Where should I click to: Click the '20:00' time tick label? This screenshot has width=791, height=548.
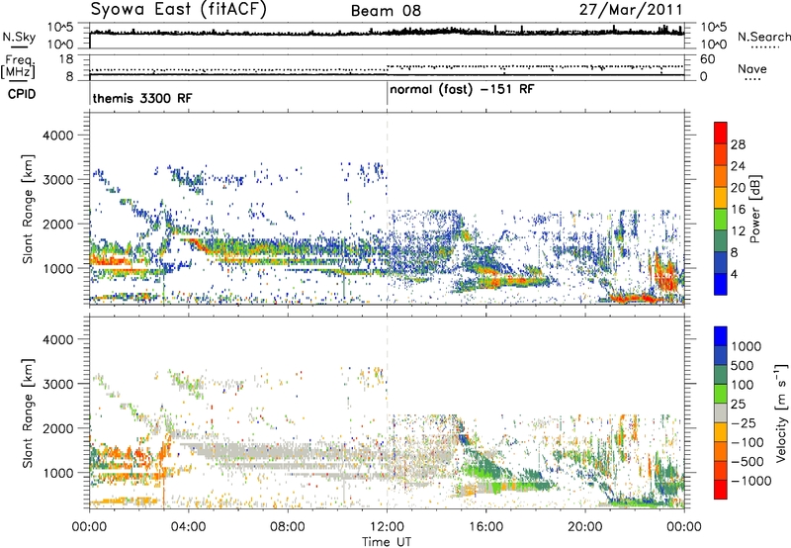(x=585, y=527)
